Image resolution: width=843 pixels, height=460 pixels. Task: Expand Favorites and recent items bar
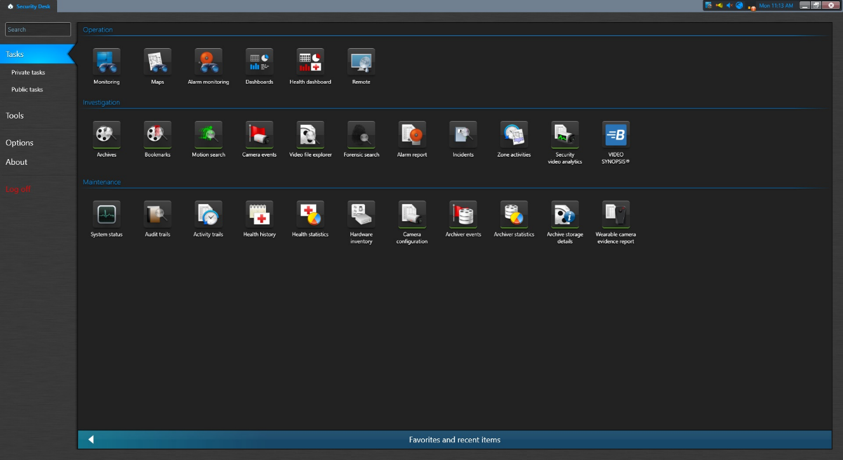455,440
